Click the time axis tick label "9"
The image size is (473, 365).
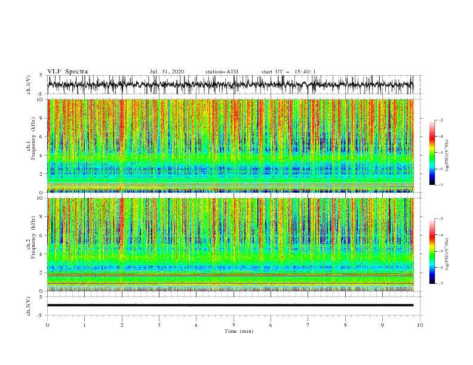point(382,325)
